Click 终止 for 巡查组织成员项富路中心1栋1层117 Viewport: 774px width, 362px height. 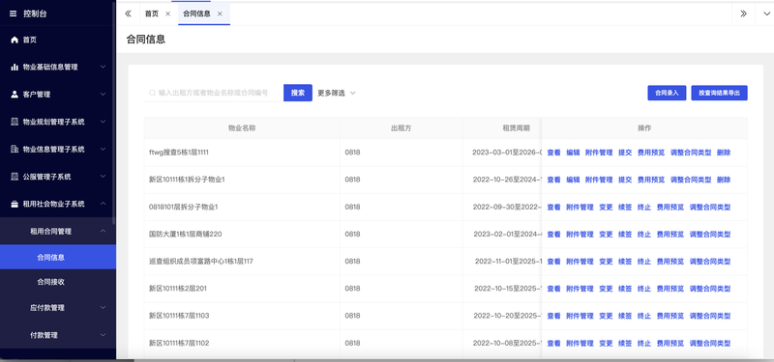(x=644, y=262)
